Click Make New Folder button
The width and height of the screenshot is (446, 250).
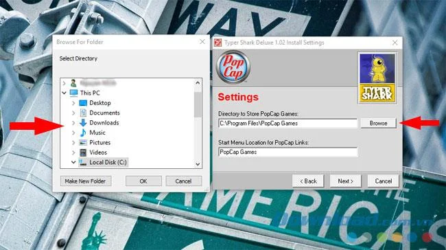(x=86, y=181)
